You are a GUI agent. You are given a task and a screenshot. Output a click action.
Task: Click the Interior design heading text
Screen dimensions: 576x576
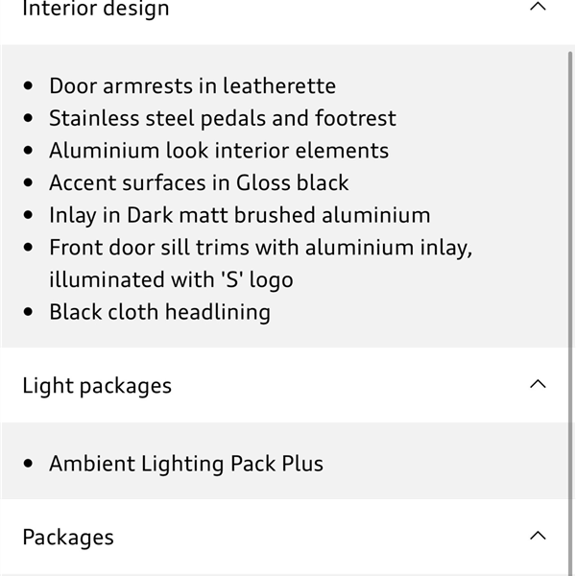coord(96,8)
